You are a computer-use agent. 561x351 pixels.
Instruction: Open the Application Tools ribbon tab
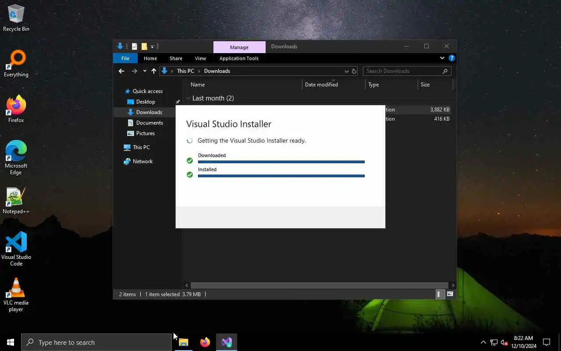(239, 58)
